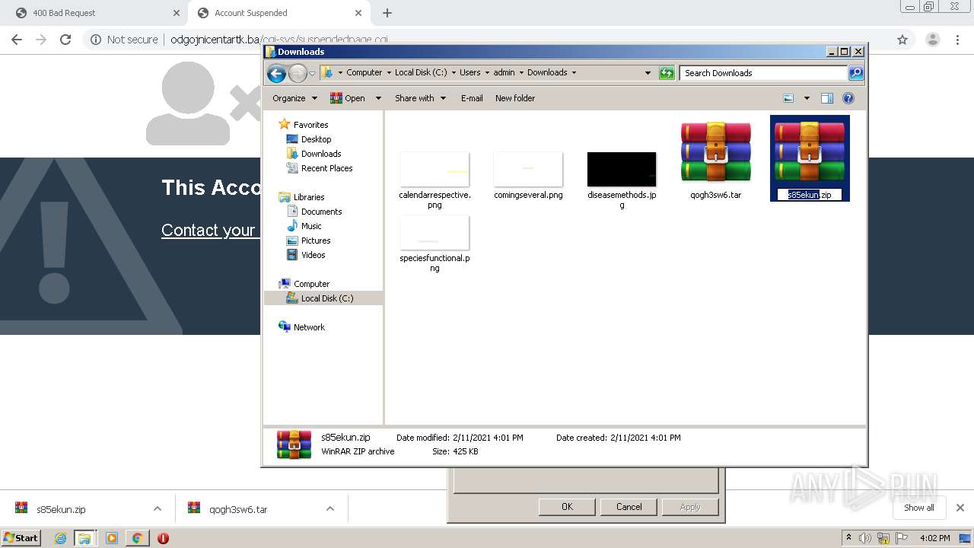This screenshot has width=974, height=548.
Task: Refresh the Downloads folder address bar
Action: pyautogui.click(x=667, y=73)
